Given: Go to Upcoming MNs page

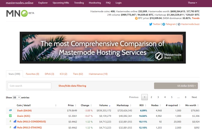Looking at the screenshot, I should [x=61, y=3].
